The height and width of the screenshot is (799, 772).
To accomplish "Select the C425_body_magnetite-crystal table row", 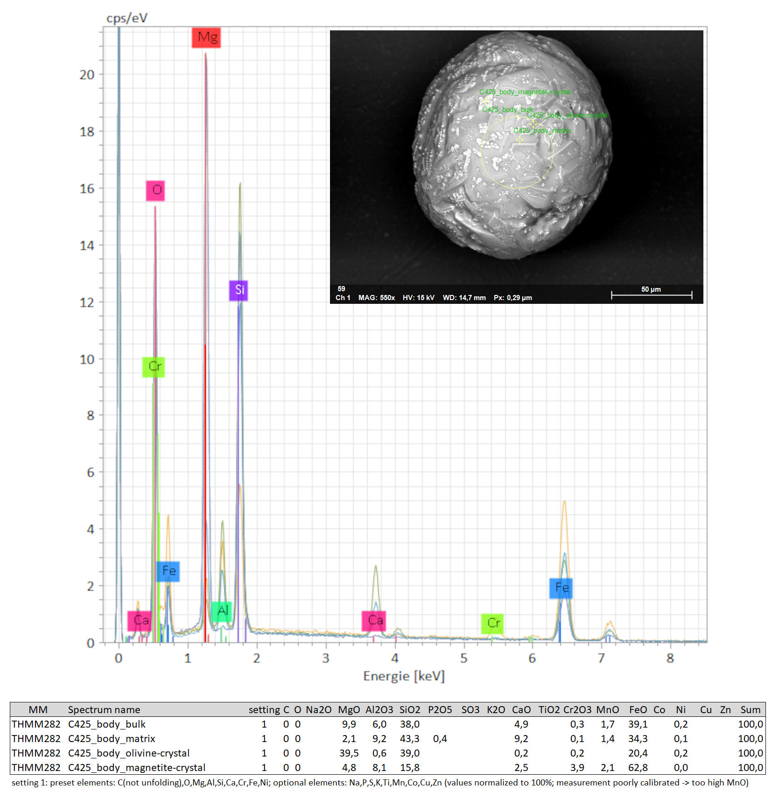I will click(137, 767).
